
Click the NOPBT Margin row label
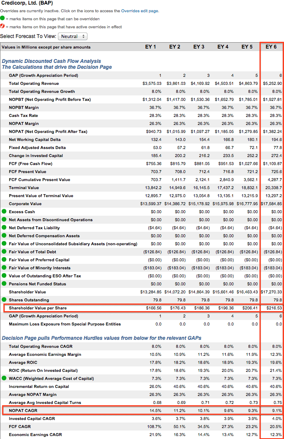coord(24,108)
